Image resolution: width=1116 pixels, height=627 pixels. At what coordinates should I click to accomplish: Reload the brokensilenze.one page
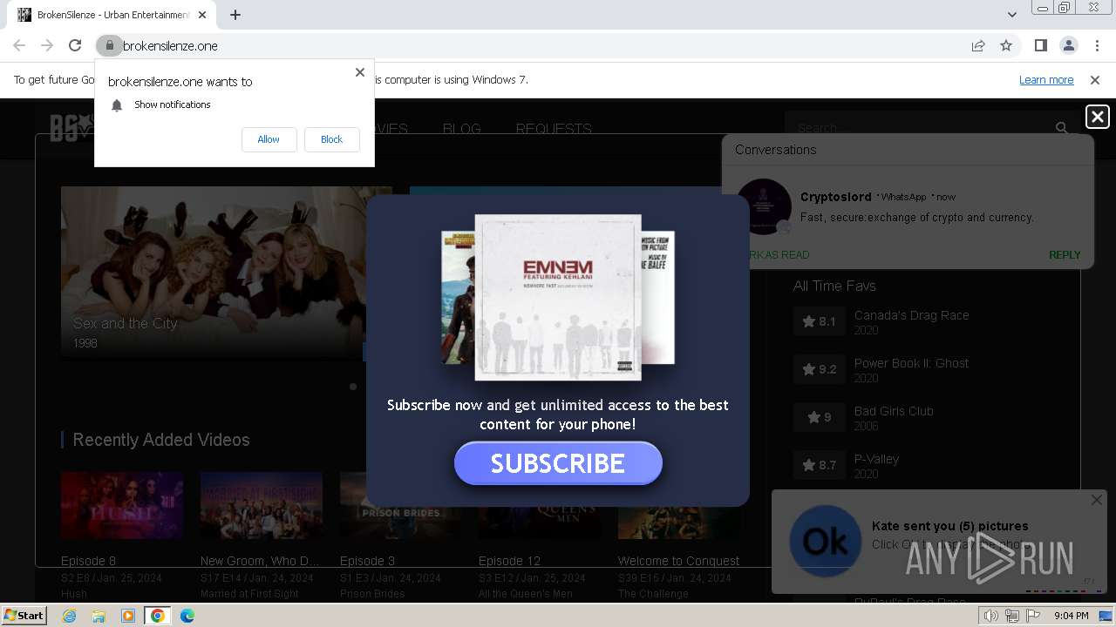coord(75,45)
